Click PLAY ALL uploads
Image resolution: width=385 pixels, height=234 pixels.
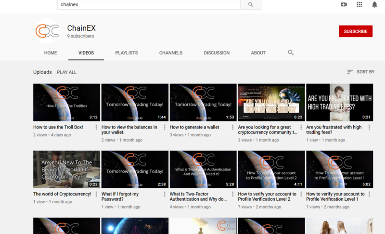pyautogui.click(x=66, y=72)
